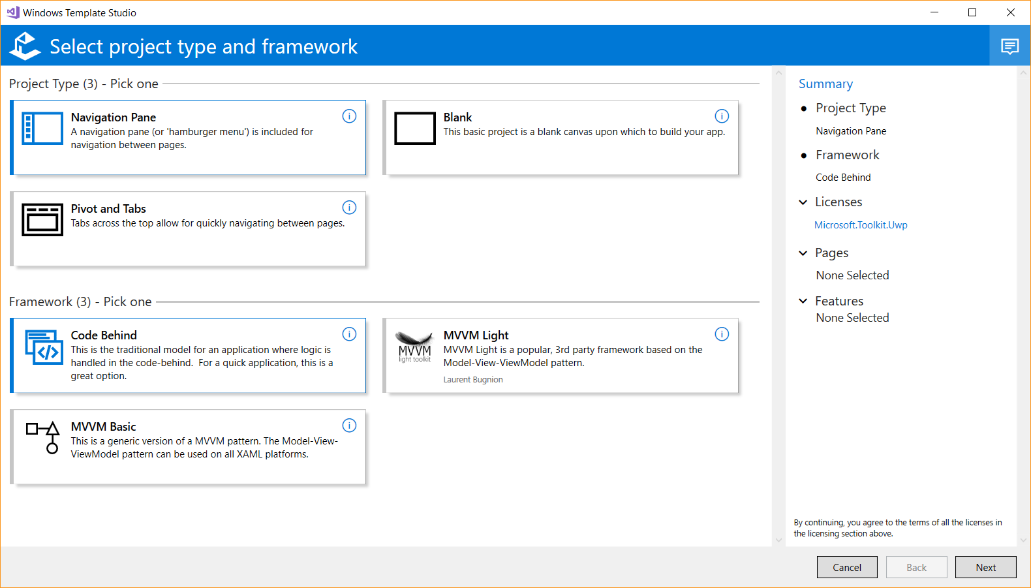Screen dimensions: 1031x588
Task: Click main panel scrollbar up arrow
Action: click(x=778, y=72)
